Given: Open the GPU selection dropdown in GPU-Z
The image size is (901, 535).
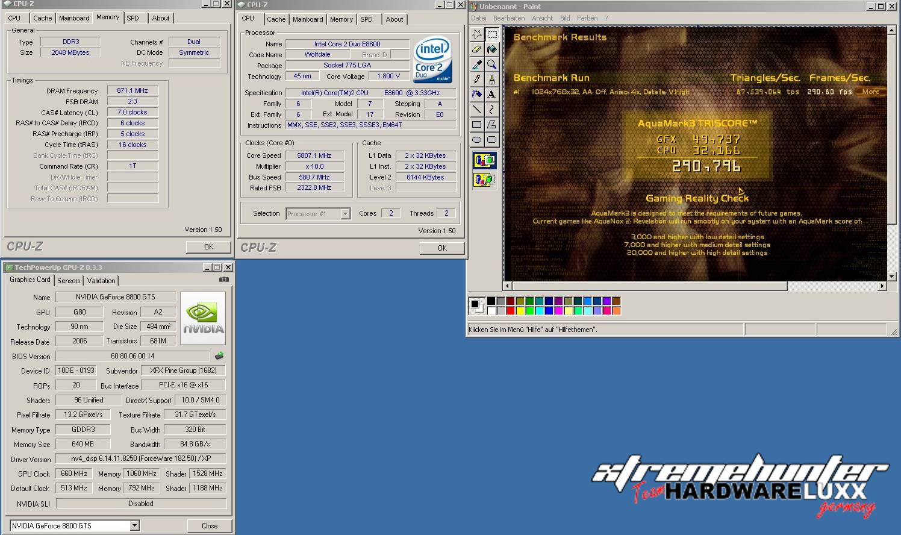Looking at the screenshot, I should pyautogui.click(x=135, y=526).
